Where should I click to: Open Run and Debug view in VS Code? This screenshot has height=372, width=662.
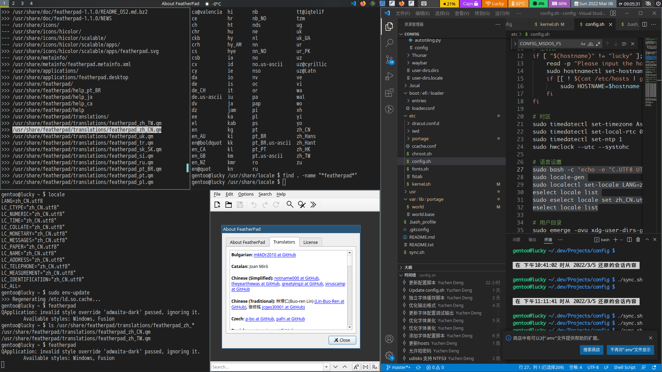tap(389, 76)
